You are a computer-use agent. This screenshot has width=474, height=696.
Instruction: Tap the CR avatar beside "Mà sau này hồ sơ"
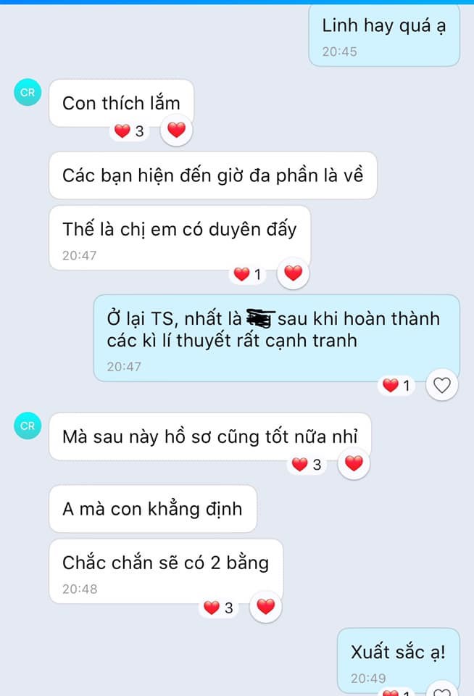28,426
